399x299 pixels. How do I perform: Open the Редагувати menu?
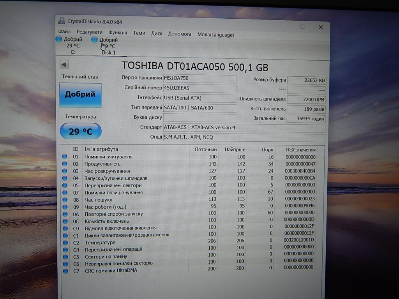(x=90, y=32)
